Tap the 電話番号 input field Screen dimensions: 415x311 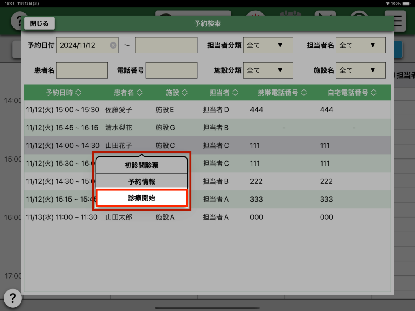pyautogui.click(x=171, y=70)
